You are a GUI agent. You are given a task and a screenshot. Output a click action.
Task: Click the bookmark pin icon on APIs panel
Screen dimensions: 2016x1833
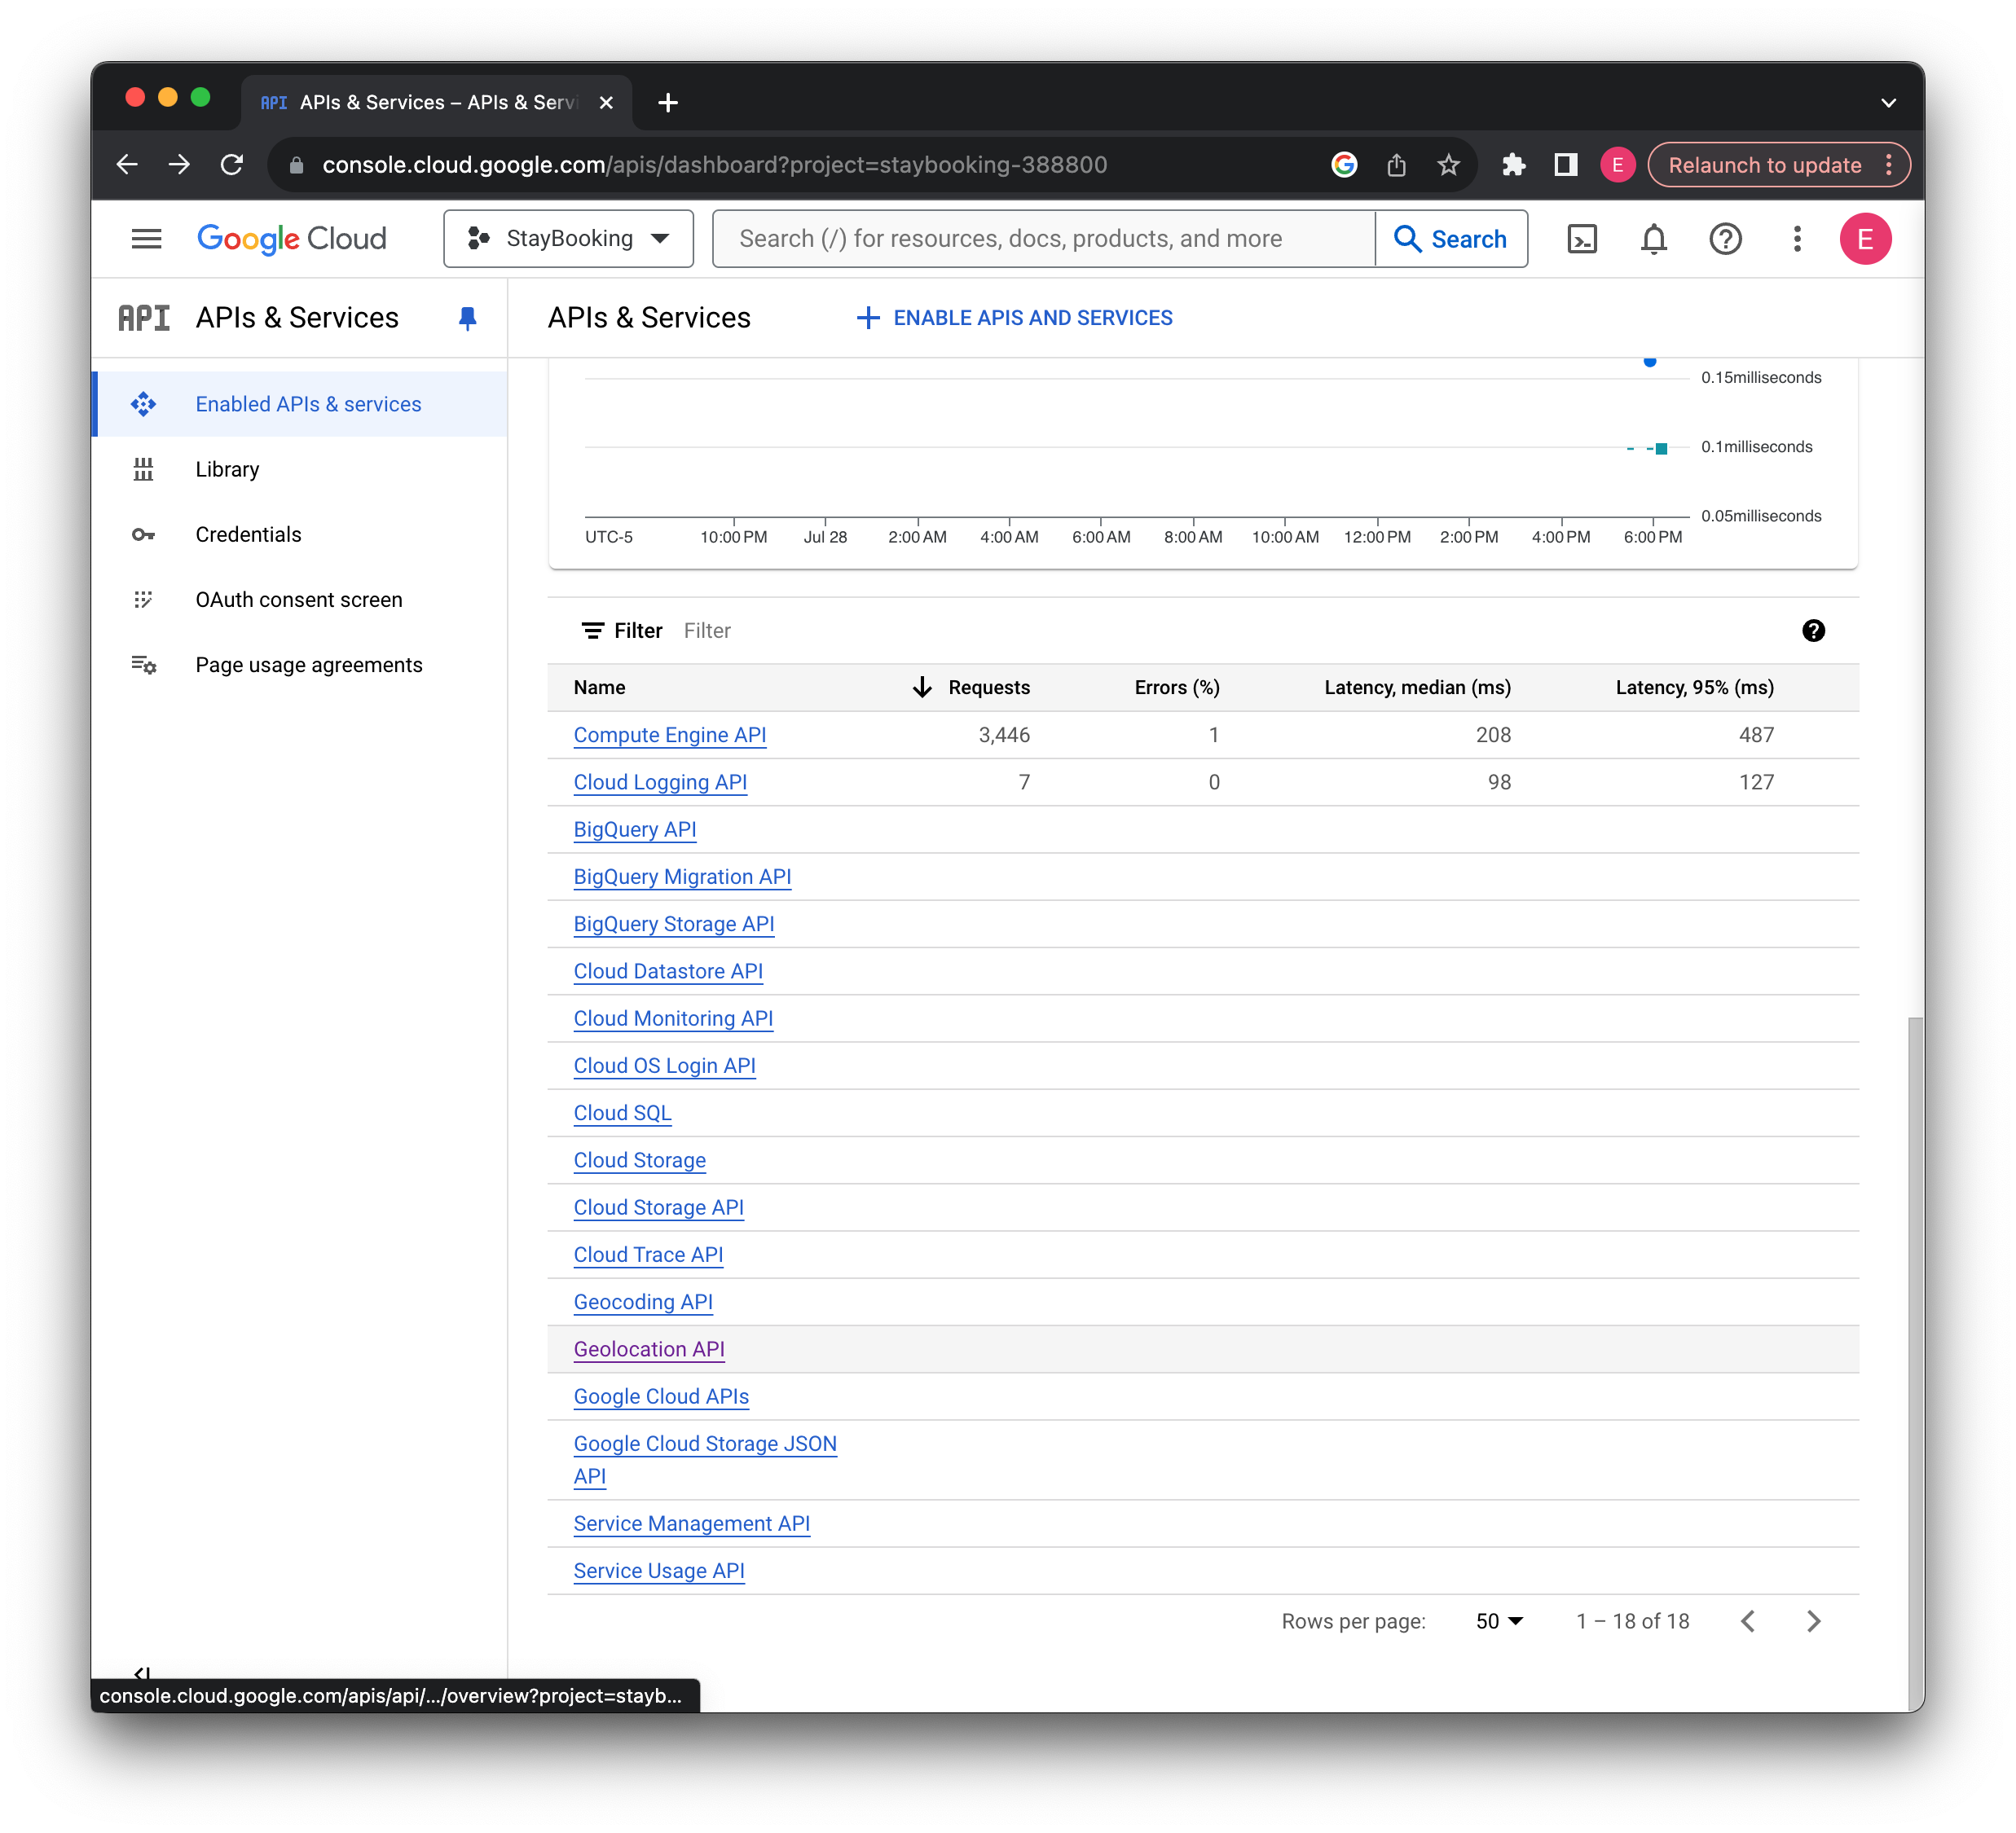464,318
